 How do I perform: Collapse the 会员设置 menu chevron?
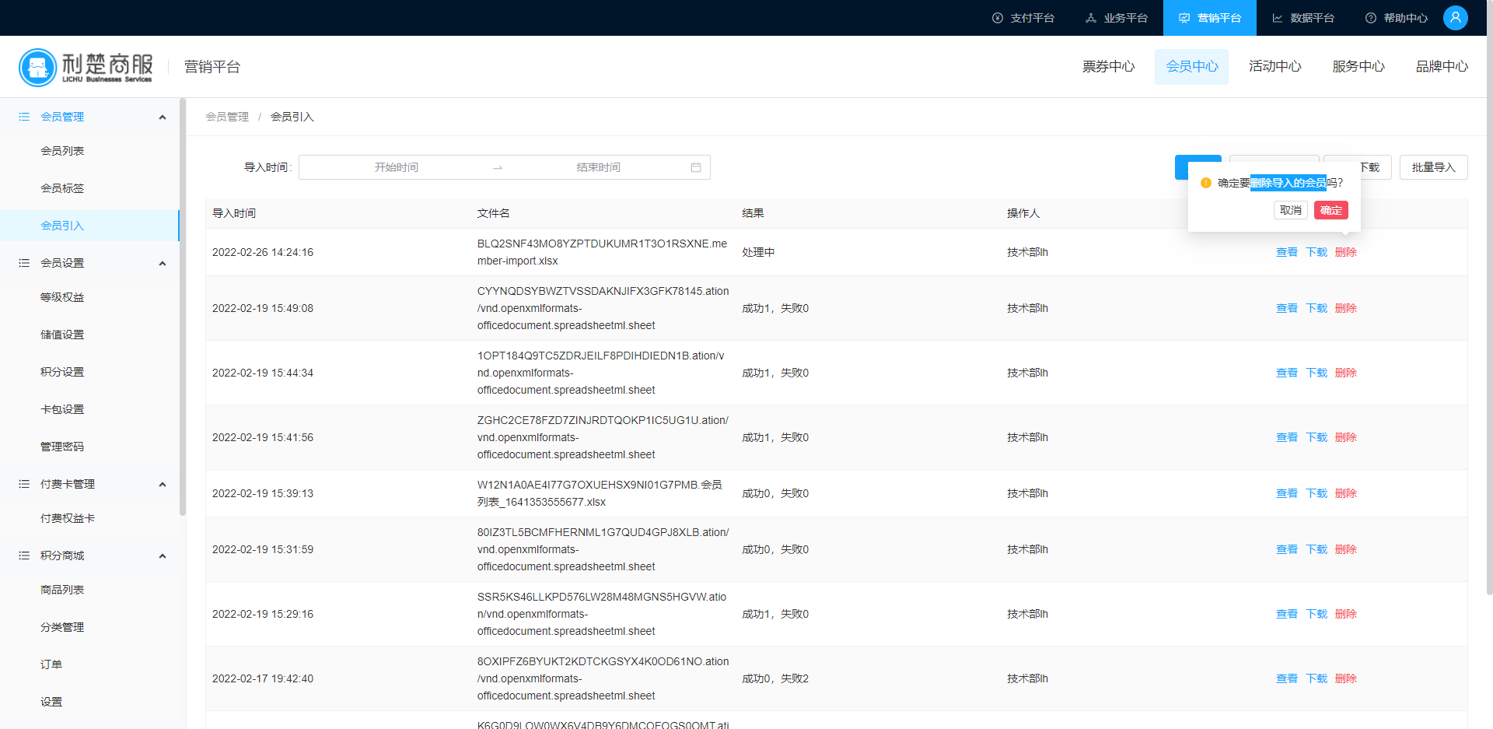tap(163, 264)
